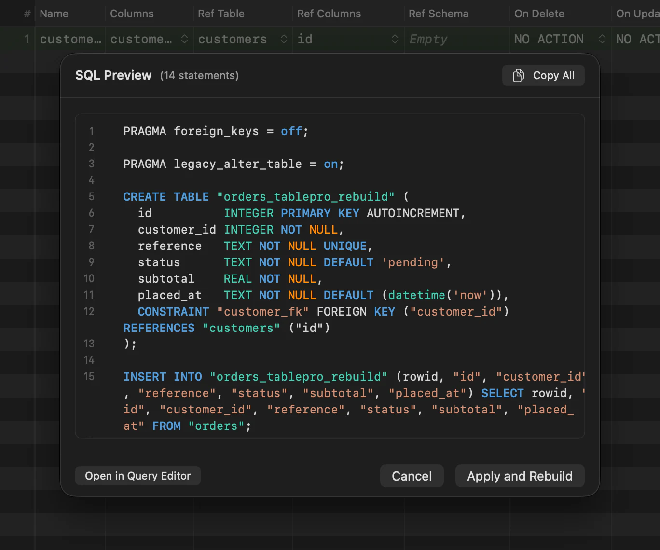The image size is (660, 550).
Task: Open the On Delete dropdown showing NO ACTION
Action: coord(602,39)
